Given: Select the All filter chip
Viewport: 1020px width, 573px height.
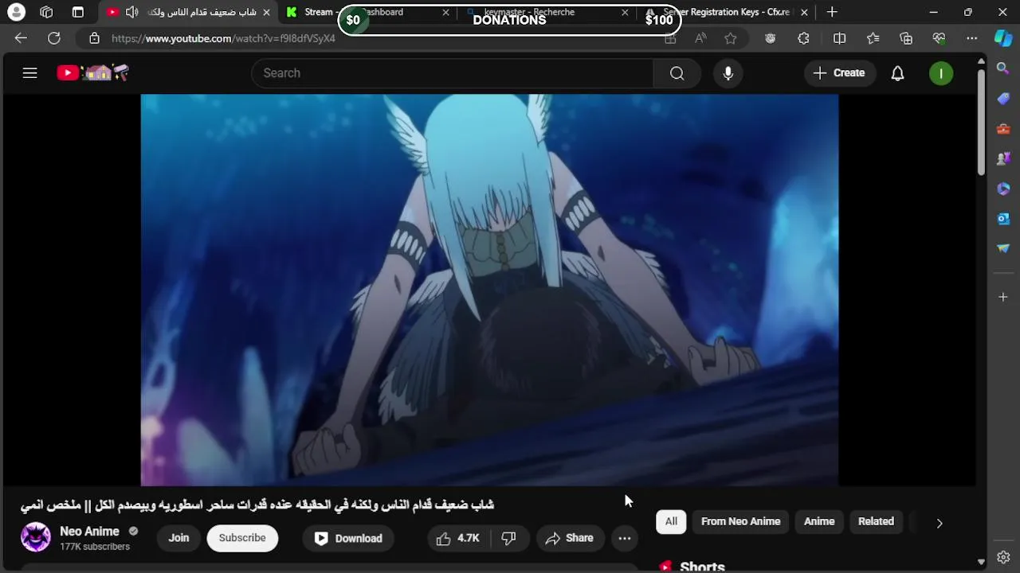Looking at the screenshot, I should point(671,521).
